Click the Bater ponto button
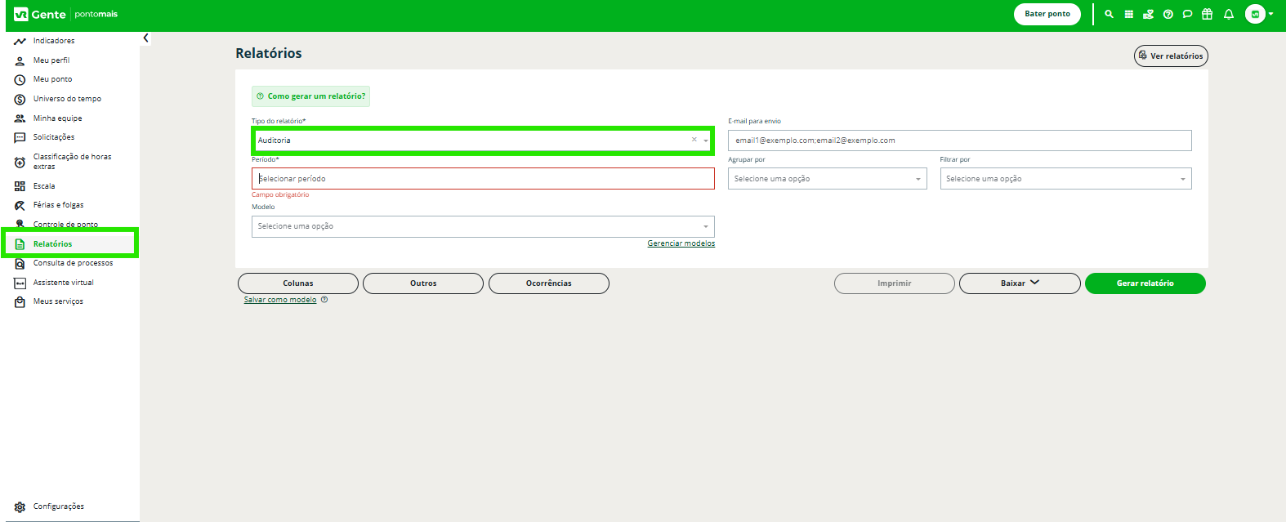 pyautogui.click(x=1047, y=14)
